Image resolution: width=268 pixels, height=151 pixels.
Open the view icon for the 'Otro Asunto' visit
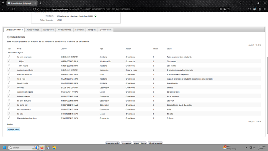(9, 65)
